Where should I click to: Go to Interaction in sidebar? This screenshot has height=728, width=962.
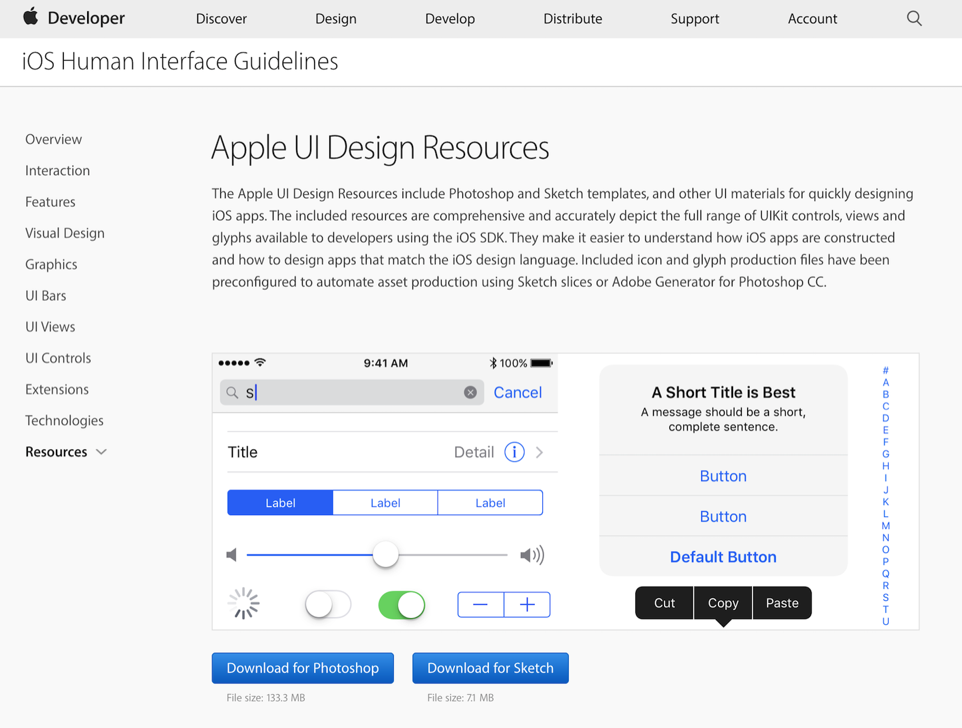(58, 170)
